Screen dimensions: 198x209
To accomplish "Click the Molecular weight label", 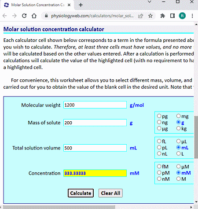I will tap(41, 105).
